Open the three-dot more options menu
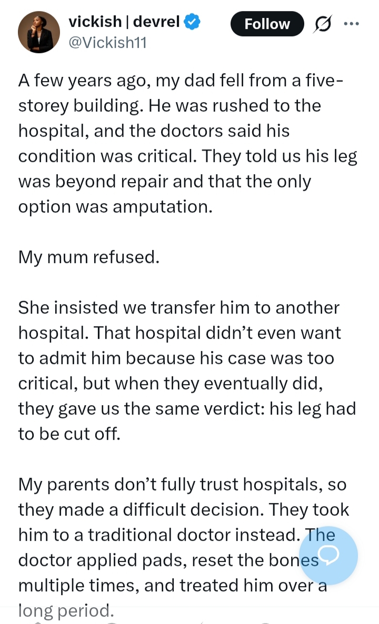The image size is (379, 624). pyautogui.click(x=351, y=24)
